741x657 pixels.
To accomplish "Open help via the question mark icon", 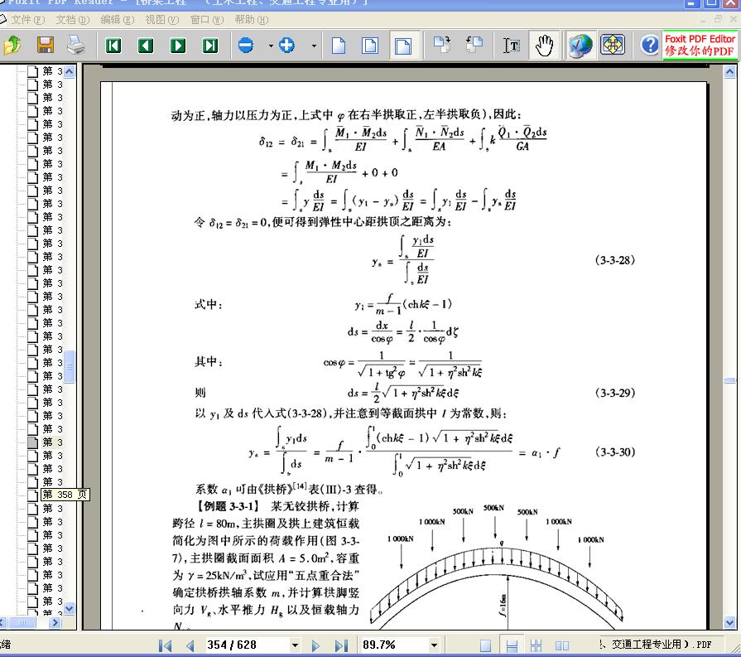I will 650,46.
